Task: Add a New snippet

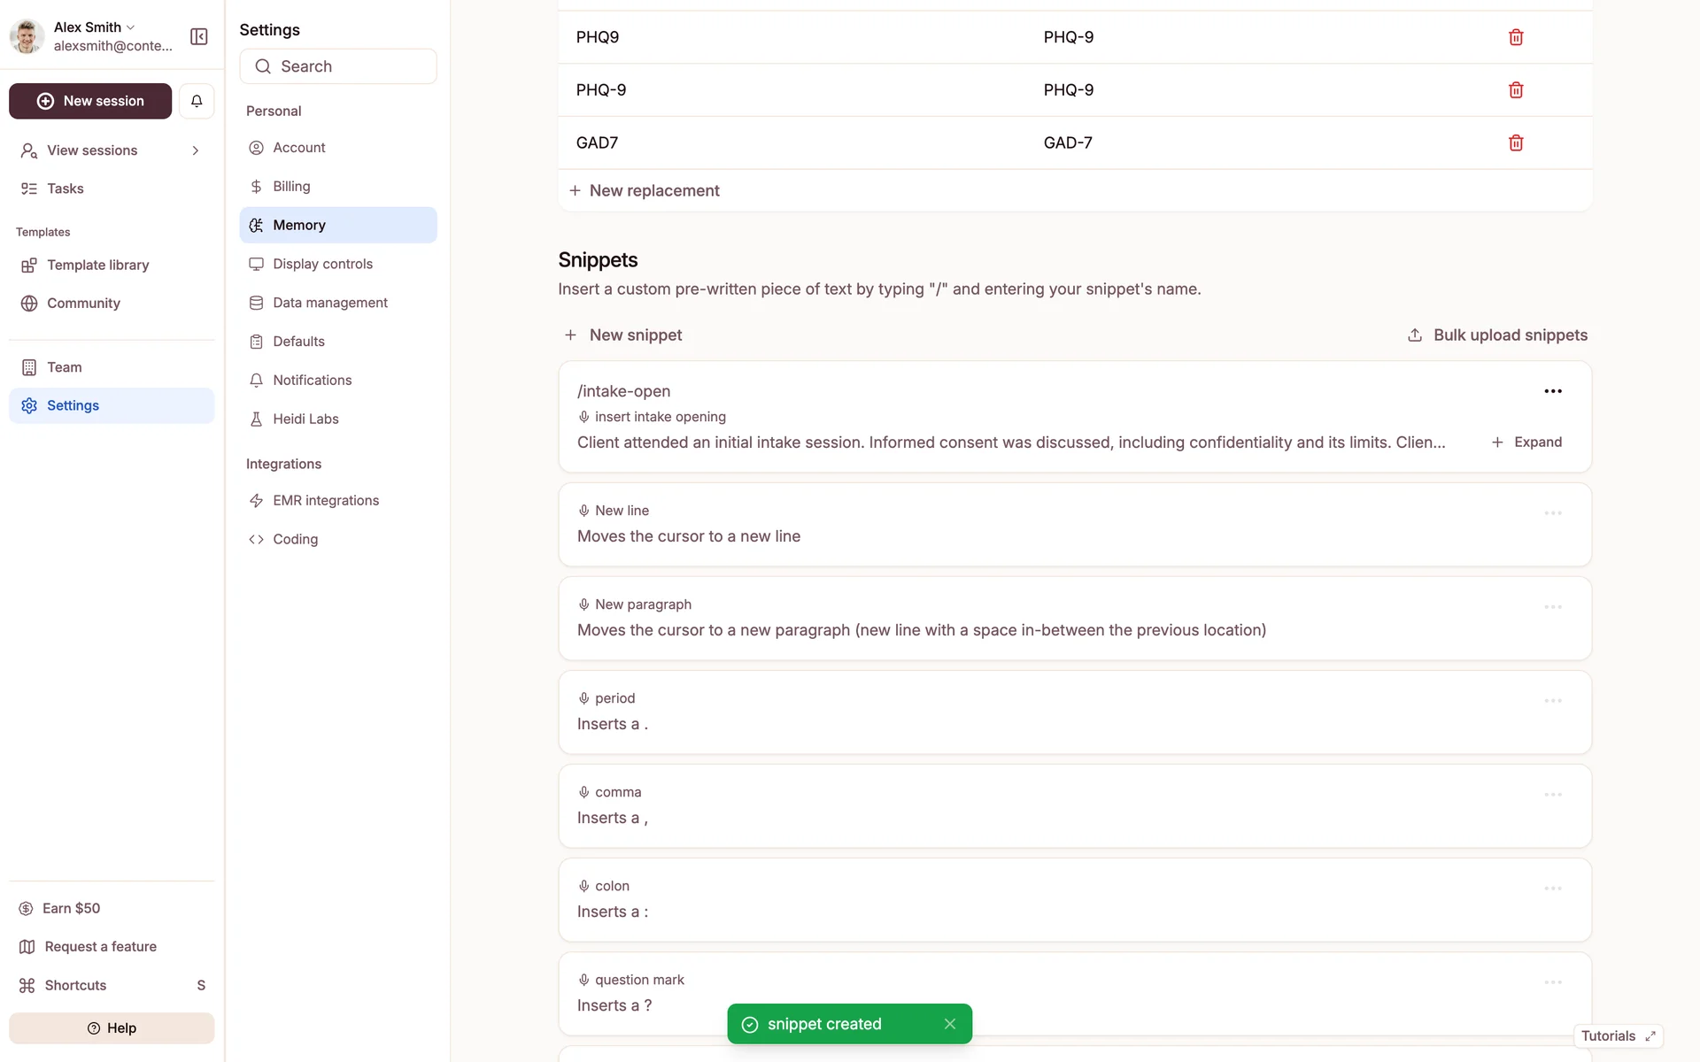Action: (623, 335)
